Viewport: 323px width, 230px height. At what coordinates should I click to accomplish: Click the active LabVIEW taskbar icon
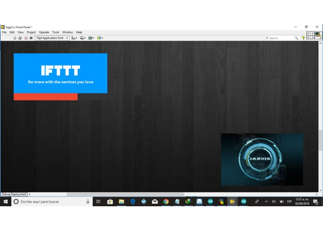coord(232,202)
